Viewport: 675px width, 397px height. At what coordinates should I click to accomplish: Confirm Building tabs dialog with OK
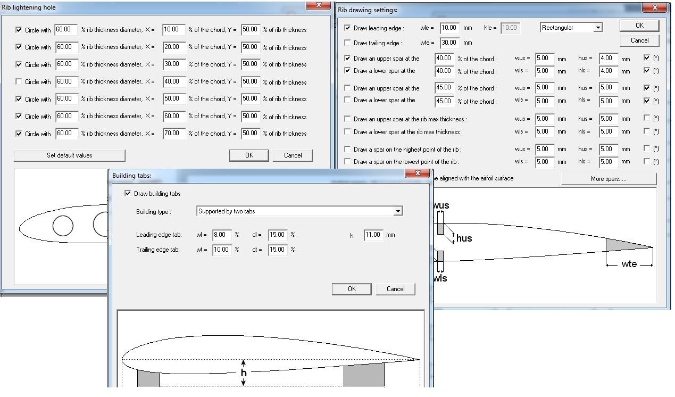pos(352,289)
